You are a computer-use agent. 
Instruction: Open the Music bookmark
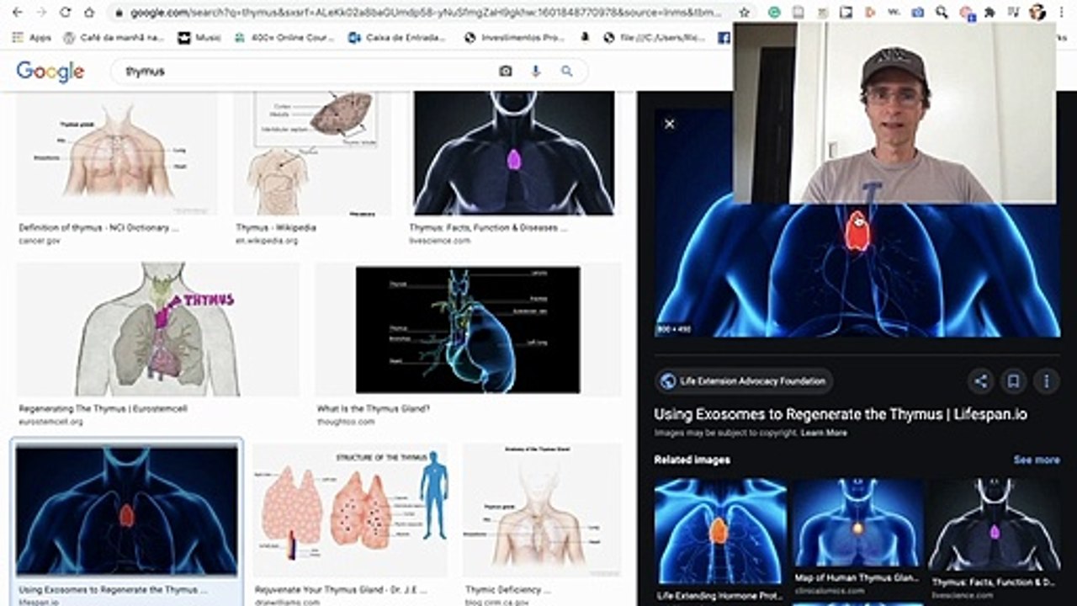[x=199, y=38]
